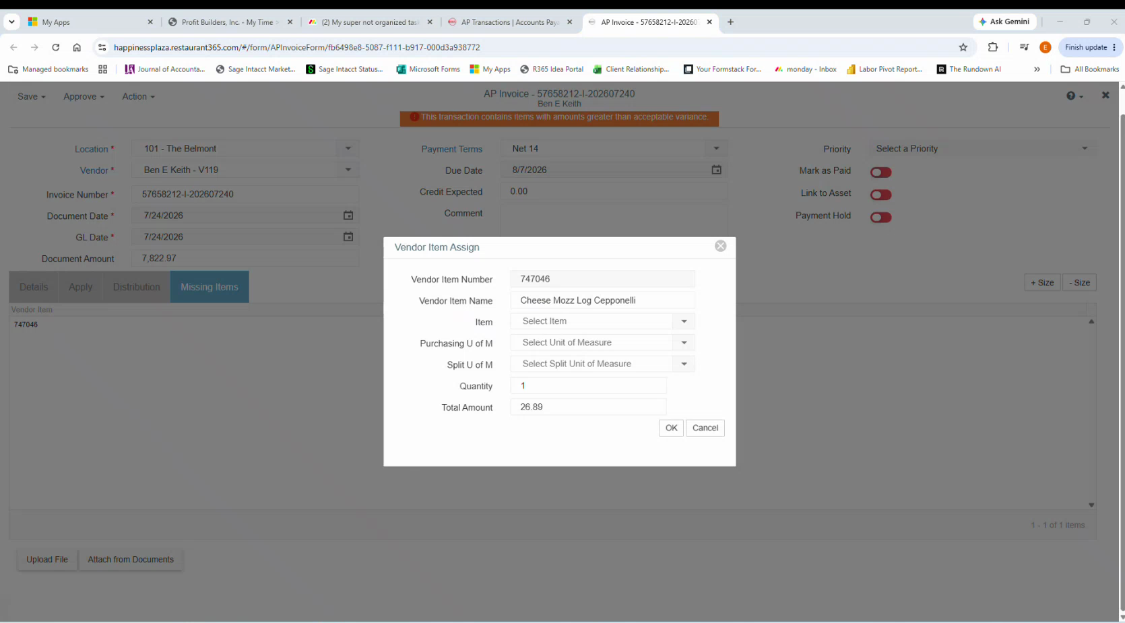
Task: Open the Approve menu
Action: pos(84,96)
